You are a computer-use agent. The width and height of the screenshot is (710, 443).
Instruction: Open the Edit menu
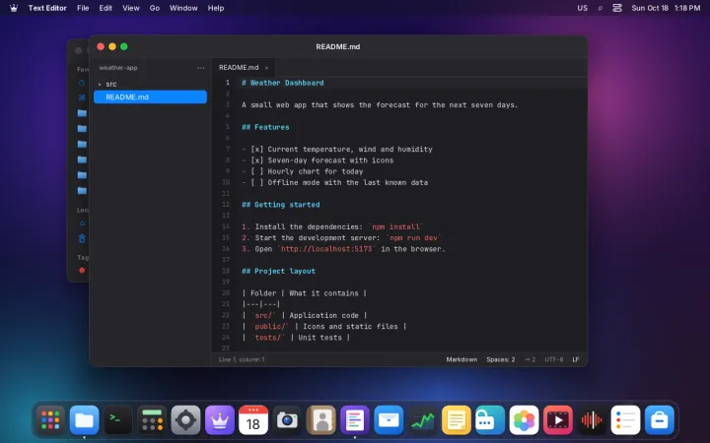106,8
